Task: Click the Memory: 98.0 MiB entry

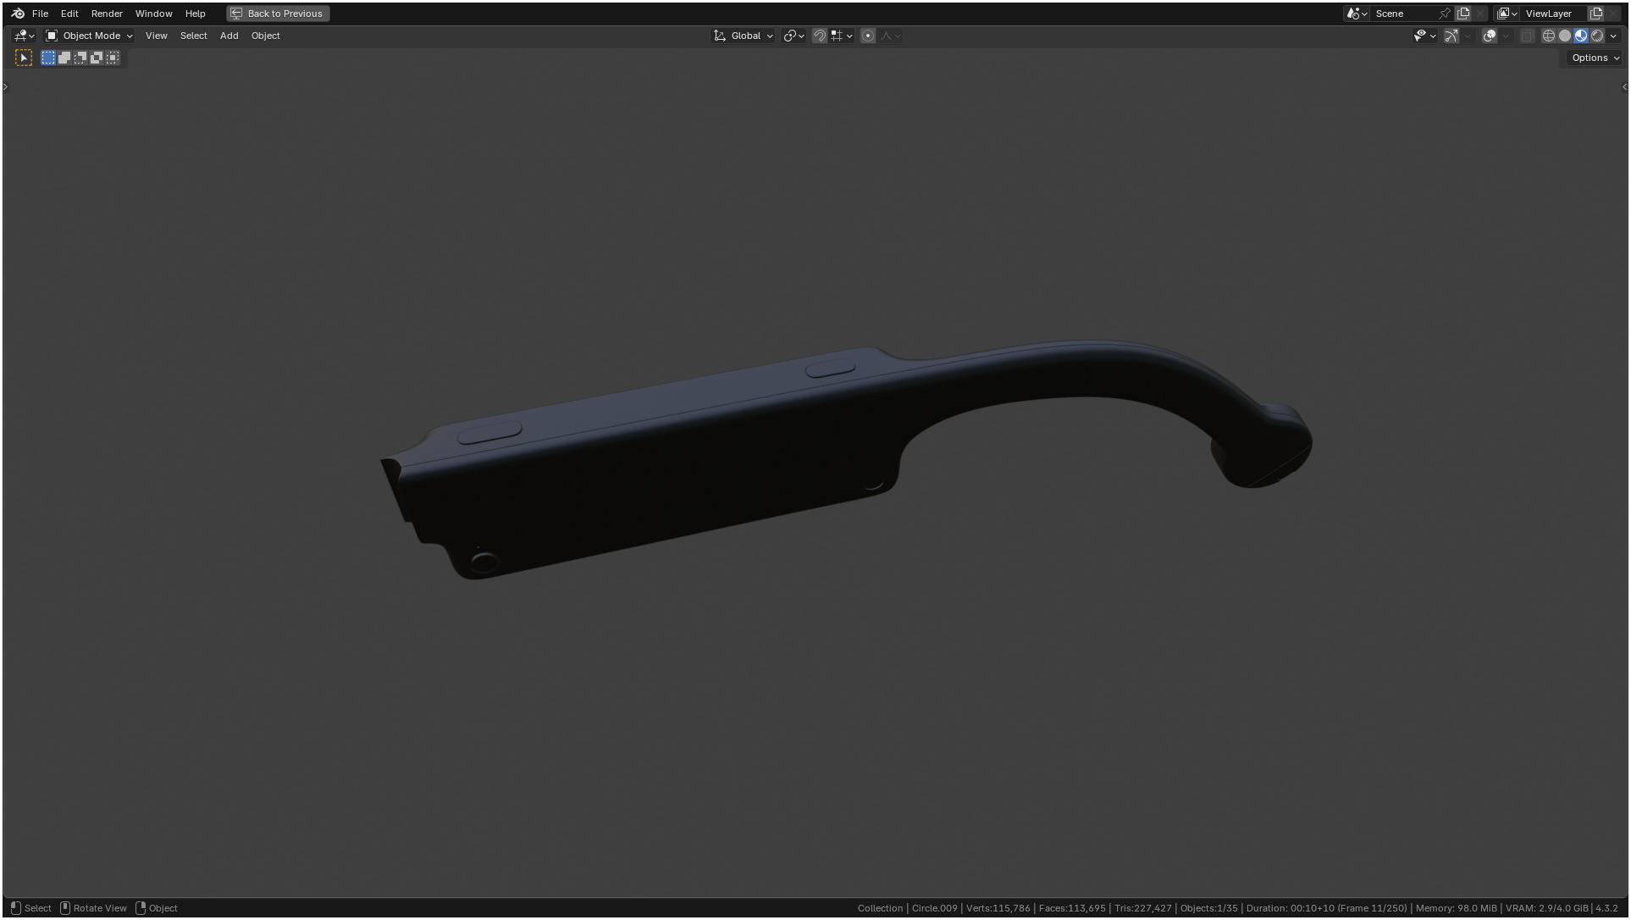Action: (x=1456, y=908)
